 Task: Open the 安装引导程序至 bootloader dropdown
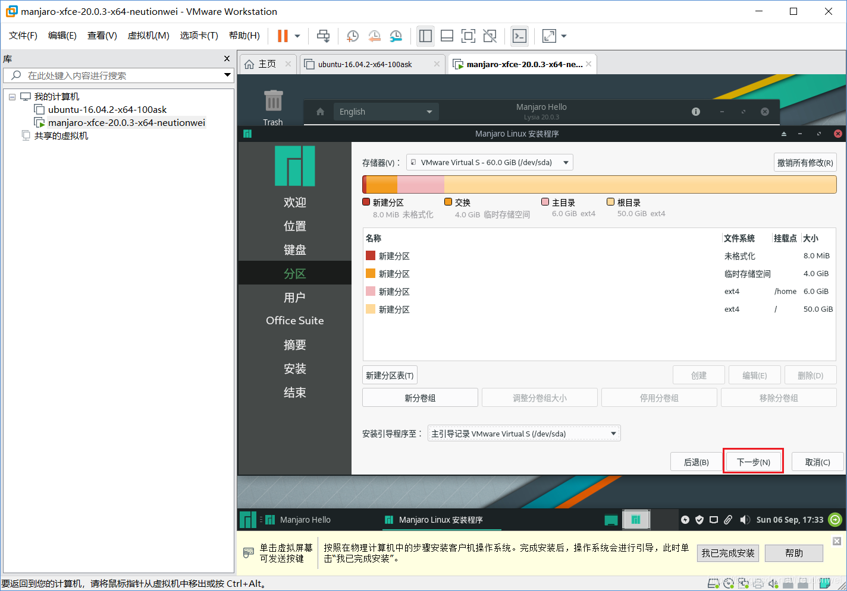[524, 434]
